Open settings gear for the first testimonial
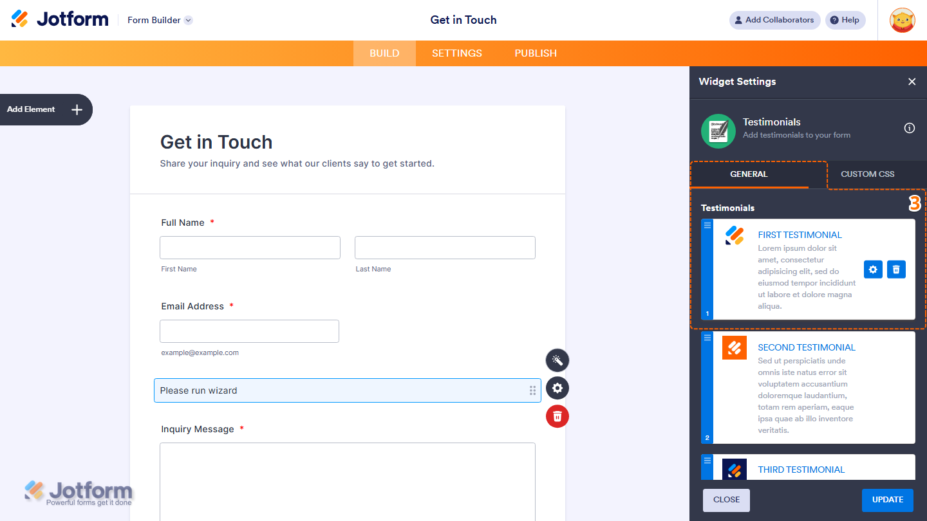The width and height of the screenshot is (927, 521). [873, 270]
